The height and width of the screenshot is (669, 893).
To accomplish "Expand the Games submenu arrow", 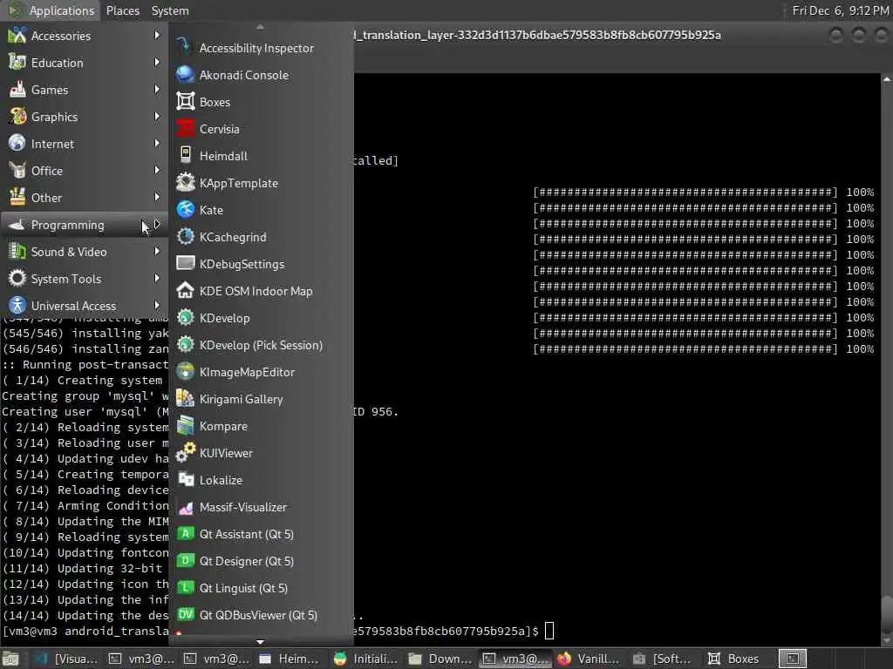I will point(157,90).
